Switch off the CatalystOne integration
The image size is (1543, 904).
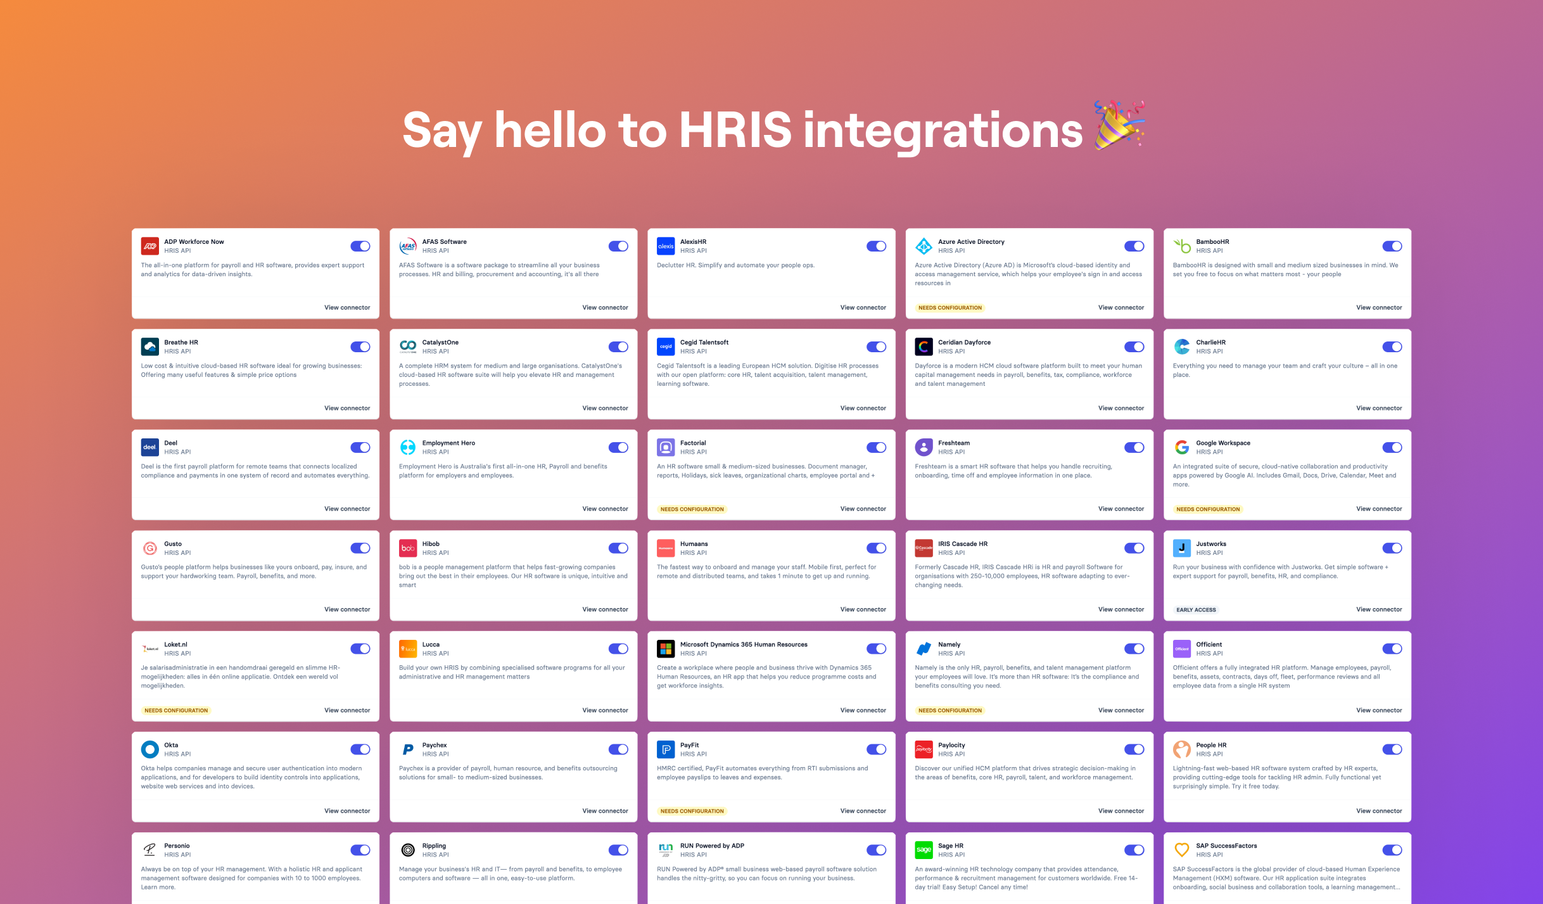618,347
